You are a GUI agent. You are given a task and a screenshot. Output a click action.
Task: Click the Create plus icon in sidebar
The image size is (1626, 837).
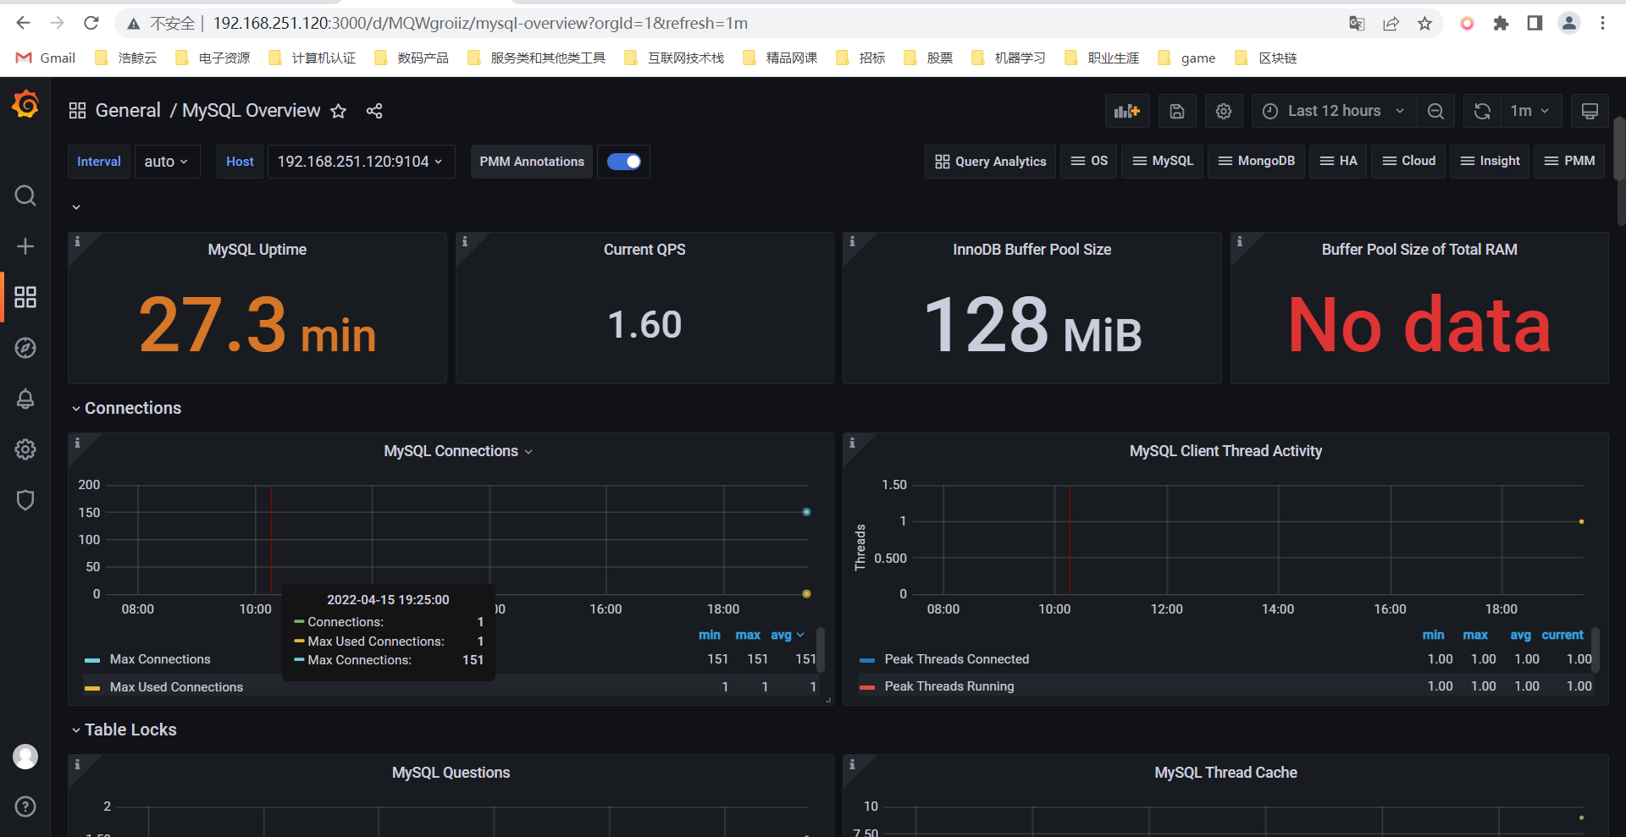[x=25, y=246]
